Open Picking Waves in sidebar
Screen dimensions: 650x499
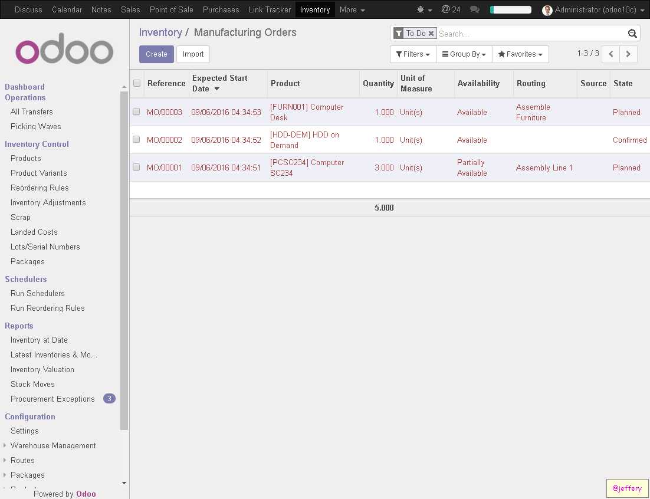(35, 126)
